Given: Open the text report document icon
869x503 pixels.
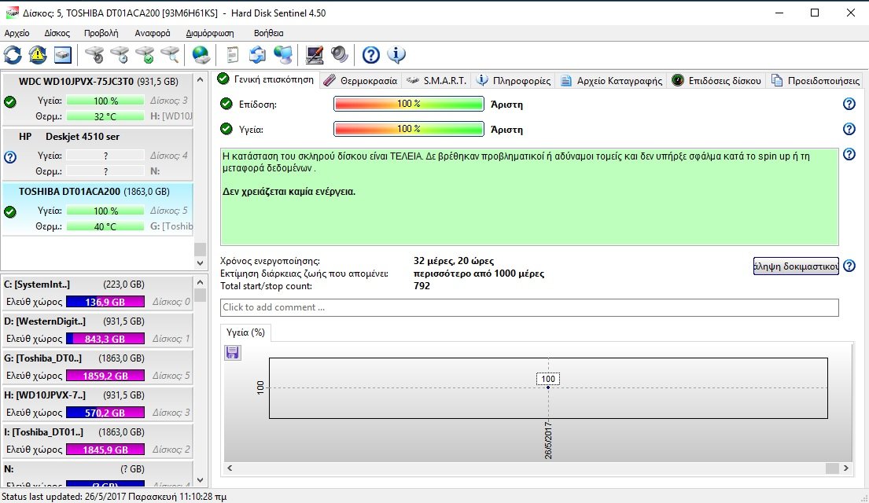Looking at the screenshot, I should [x=232, y=54].
